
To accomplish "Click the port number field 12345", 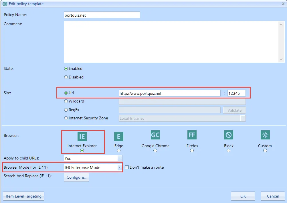I will 236,93.
